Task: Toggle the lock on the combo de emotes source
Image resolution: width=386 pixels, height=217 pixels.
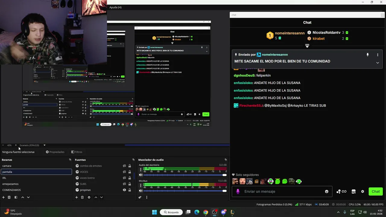Action: [130, 166]
